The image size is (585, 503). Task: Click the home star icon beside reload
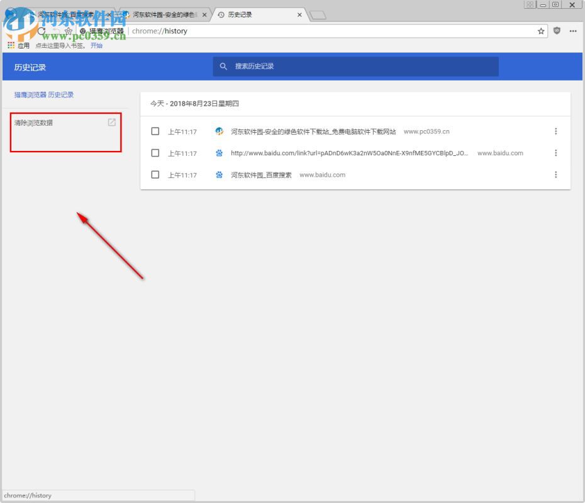[x=69, y=31]
